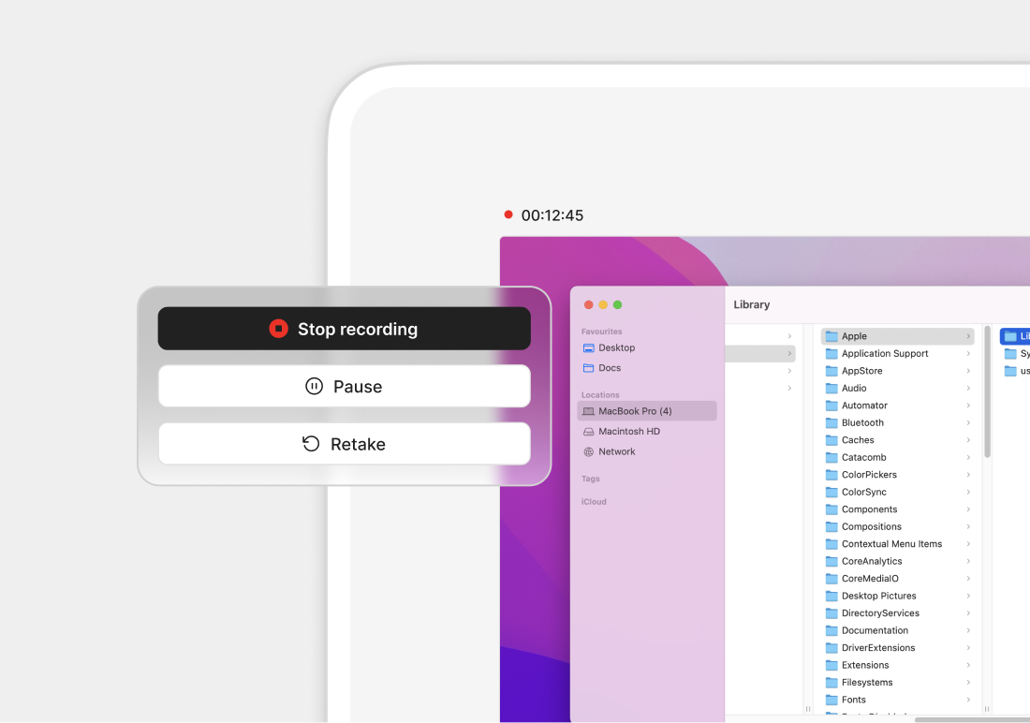
Task: Click the column resize handle below Fonts
Action: pos(987,709)
